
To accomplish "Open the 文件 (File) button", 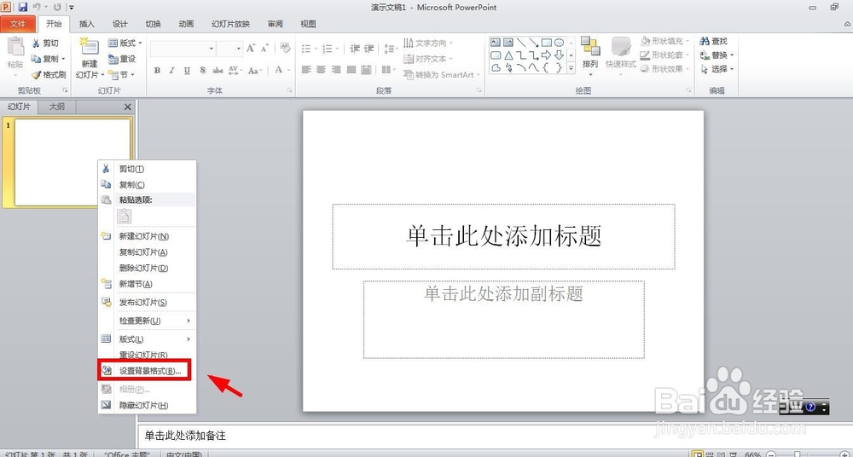I will [x=18, y=24].
